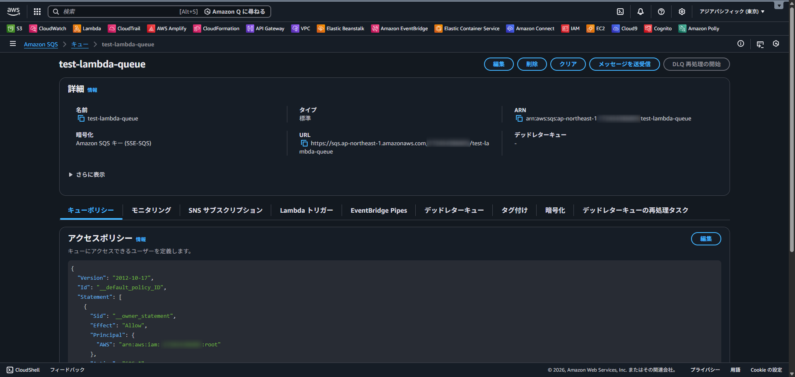Collapse the top bar with the arrow tab

[x=779, y=5]
